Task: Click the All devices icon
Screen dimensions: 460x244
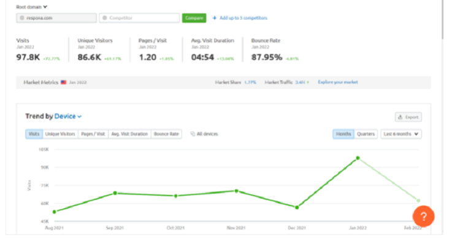Action: pos(193,134)
